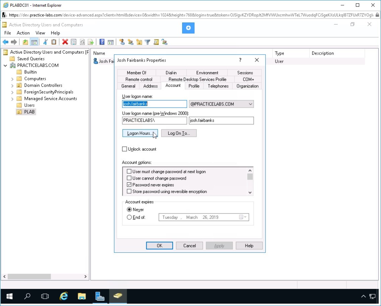Click Cancel in properties dialog
Screen dimensions: 381x306
coord(189,246)
